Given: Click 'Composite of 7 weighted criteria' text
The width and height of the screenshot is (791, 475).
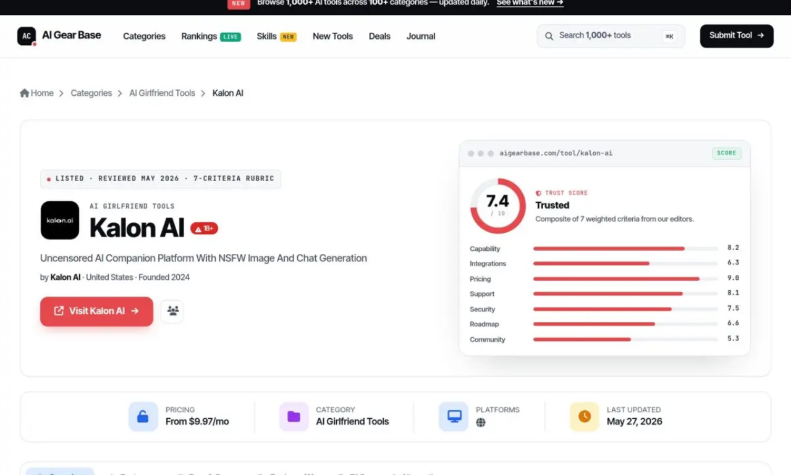Looking at the screenshot, I should pyautogui.click(x=614, y=219).
